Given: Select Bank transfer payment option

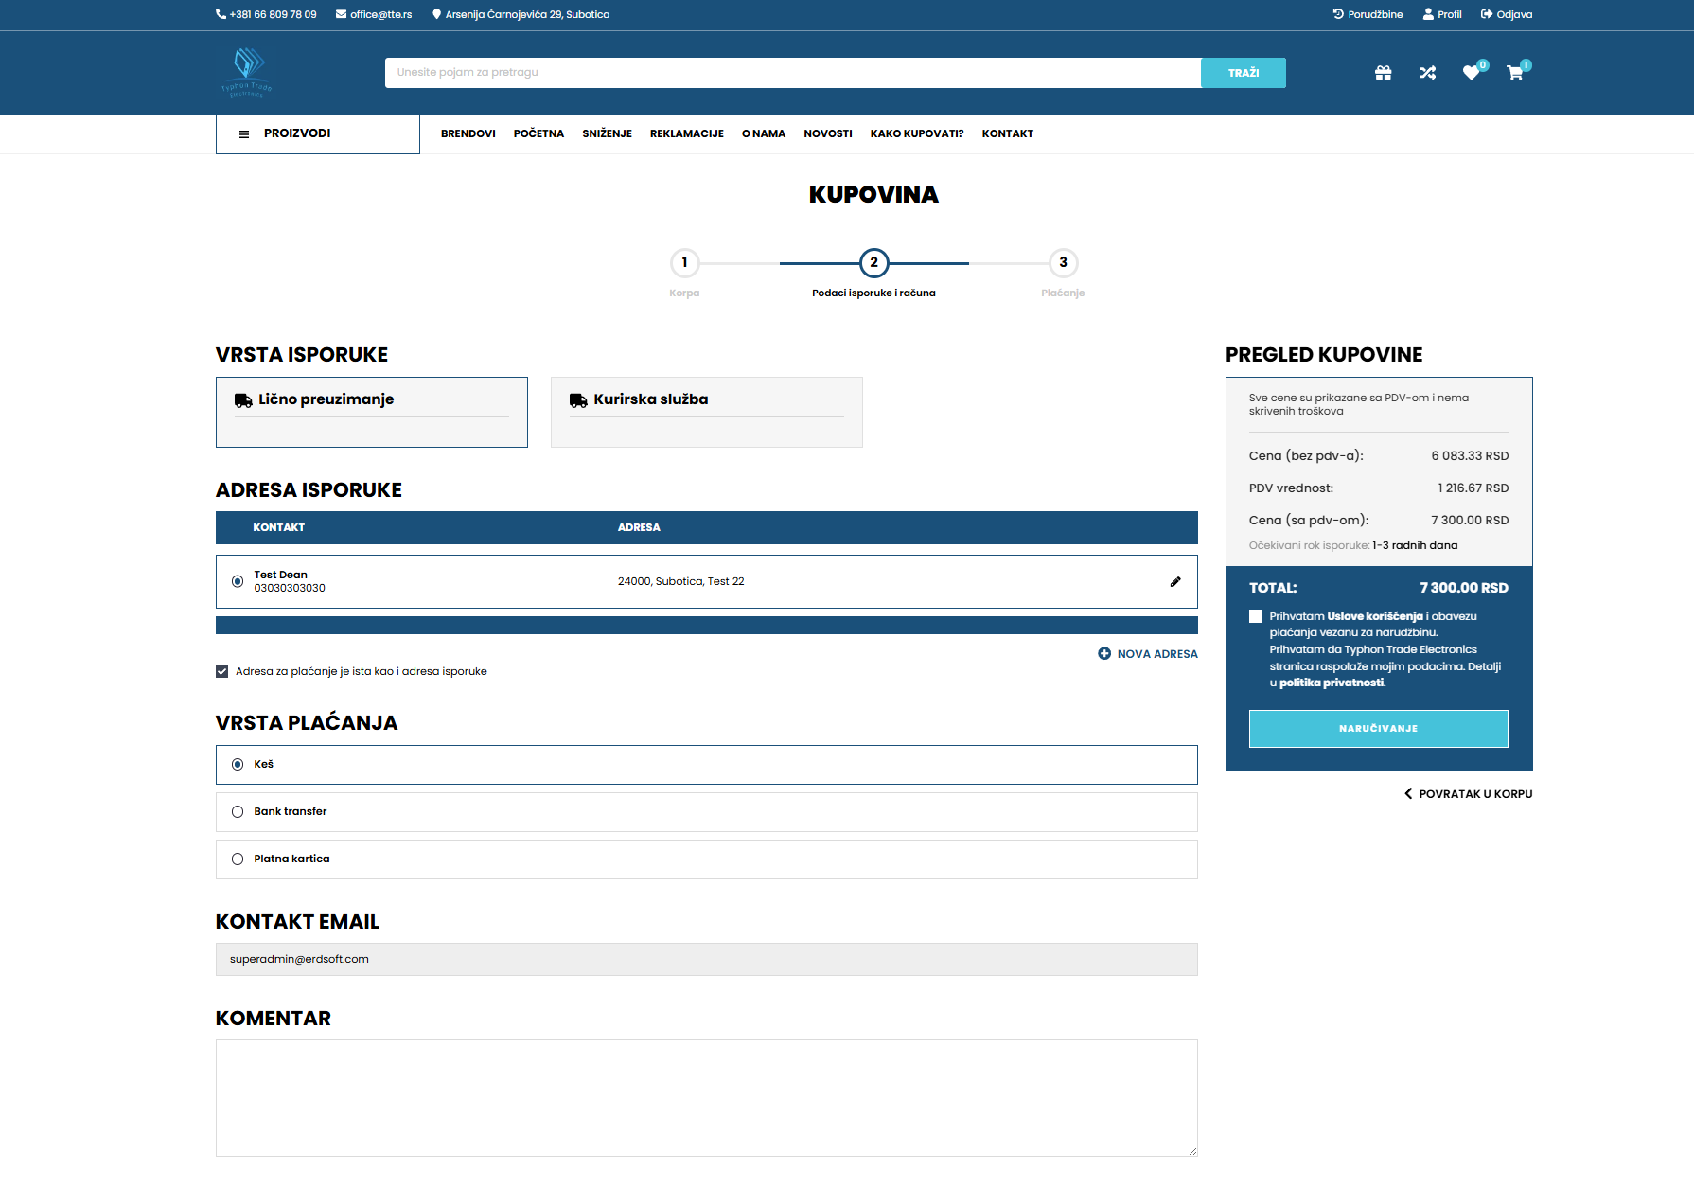Looking at the screenshot, I should click(238, 812).
